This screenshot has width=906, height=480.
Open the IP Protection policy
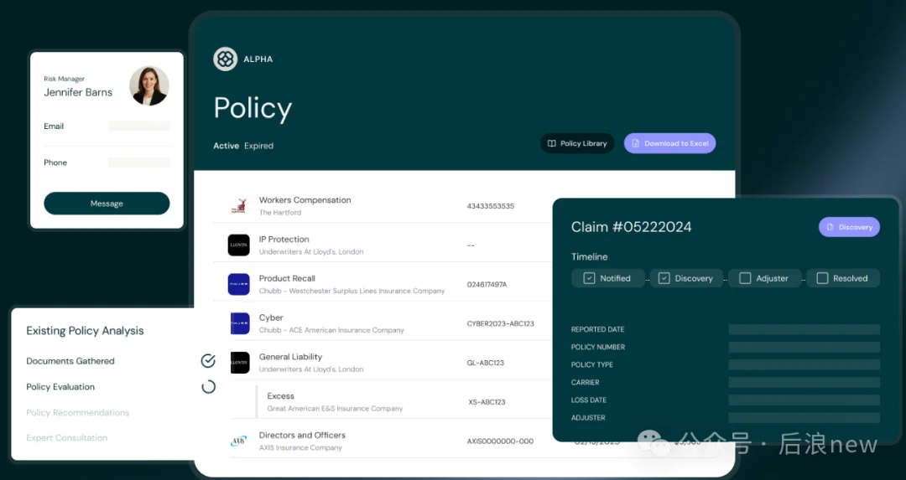pos(284,239)
